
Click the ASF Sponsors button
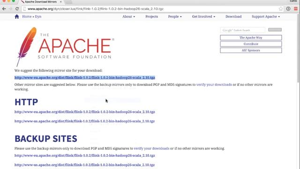pos(251,50)
